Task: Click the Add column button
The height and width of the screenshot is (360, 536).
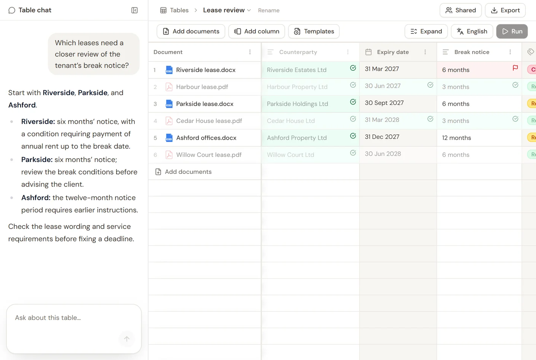Action: pos(256,32)
